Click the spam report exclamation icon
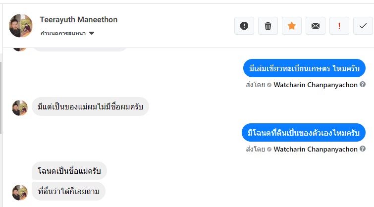The height and width of the screenshot is (207, 374). coord(244,26)
